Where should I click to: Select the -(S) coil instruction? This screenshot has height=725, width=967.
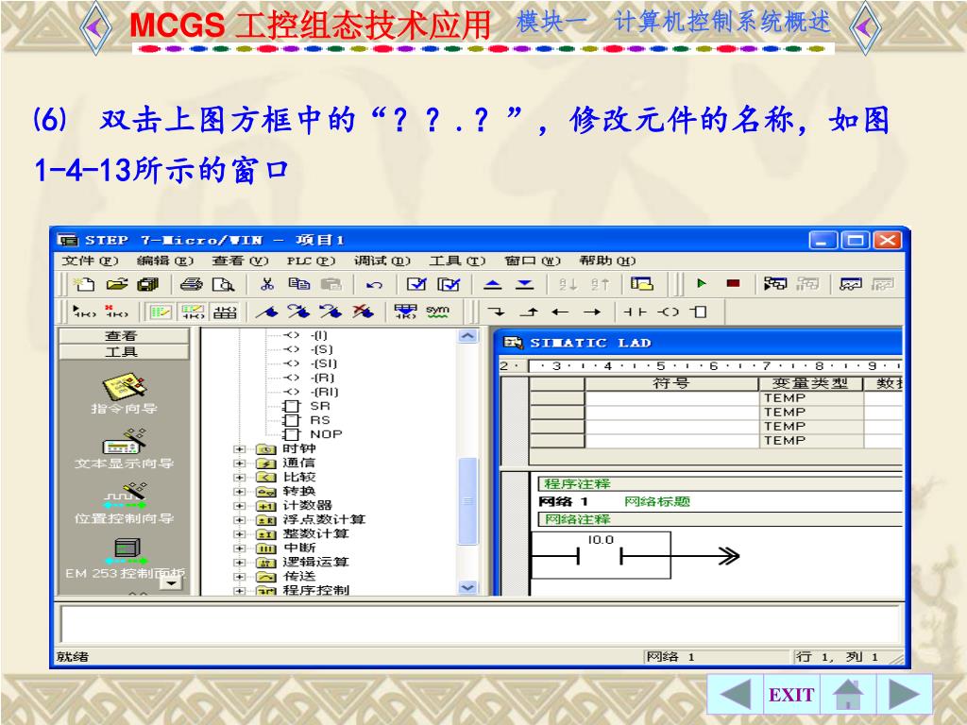click(322, 349)
